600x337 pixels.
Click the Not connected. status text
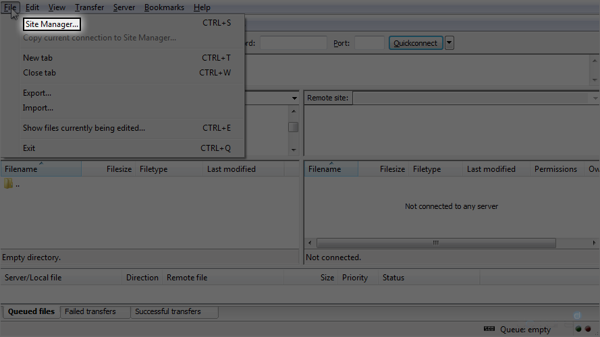[333, 257]
